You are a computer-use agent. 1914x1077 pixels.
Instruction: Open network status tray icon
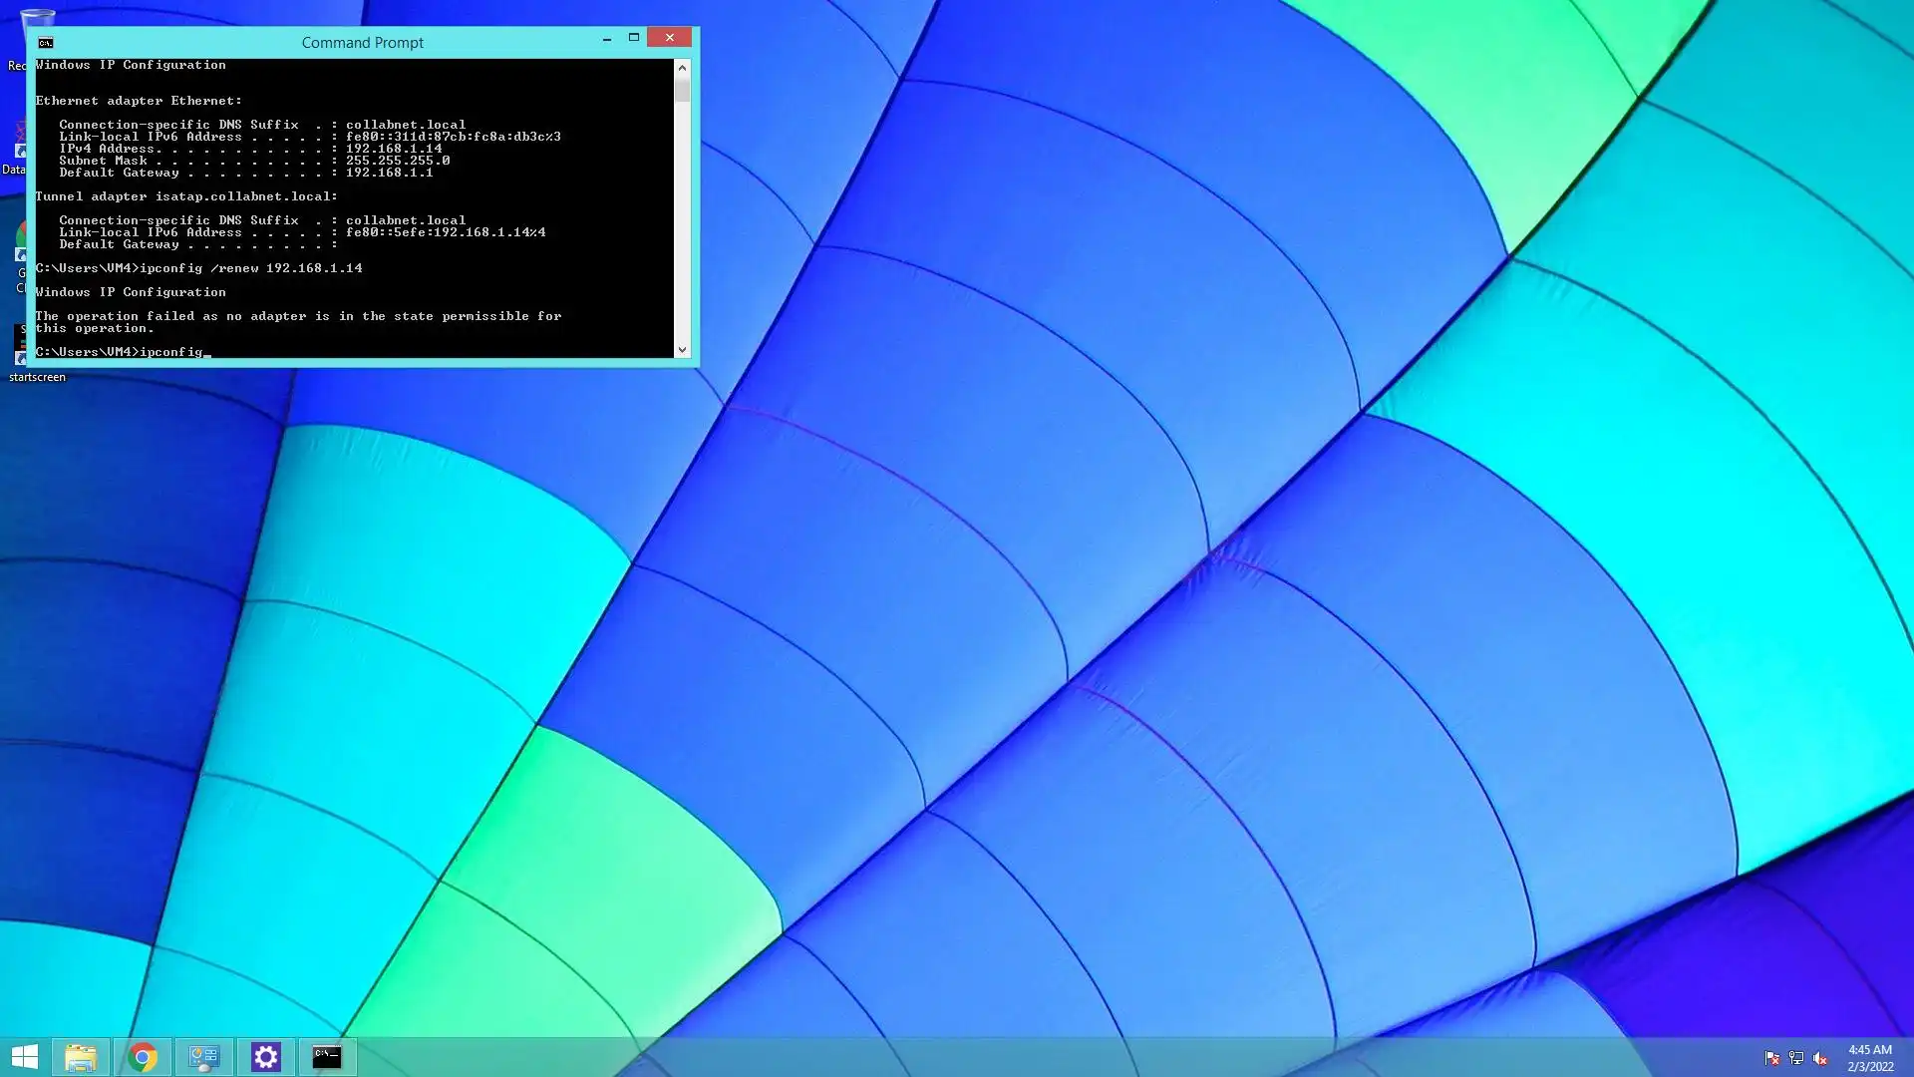point(1795,1058)
